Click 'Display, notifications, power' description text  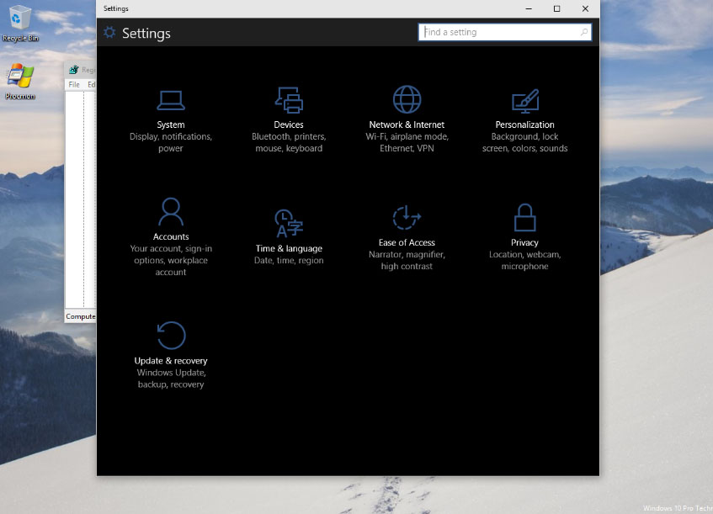171,142
